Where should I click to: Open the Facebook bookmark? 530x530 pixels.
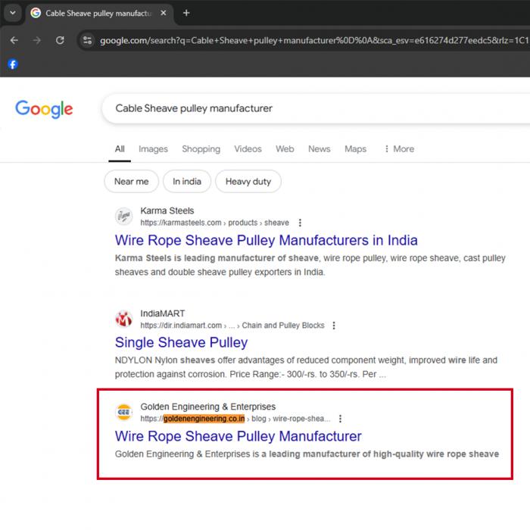13,64
